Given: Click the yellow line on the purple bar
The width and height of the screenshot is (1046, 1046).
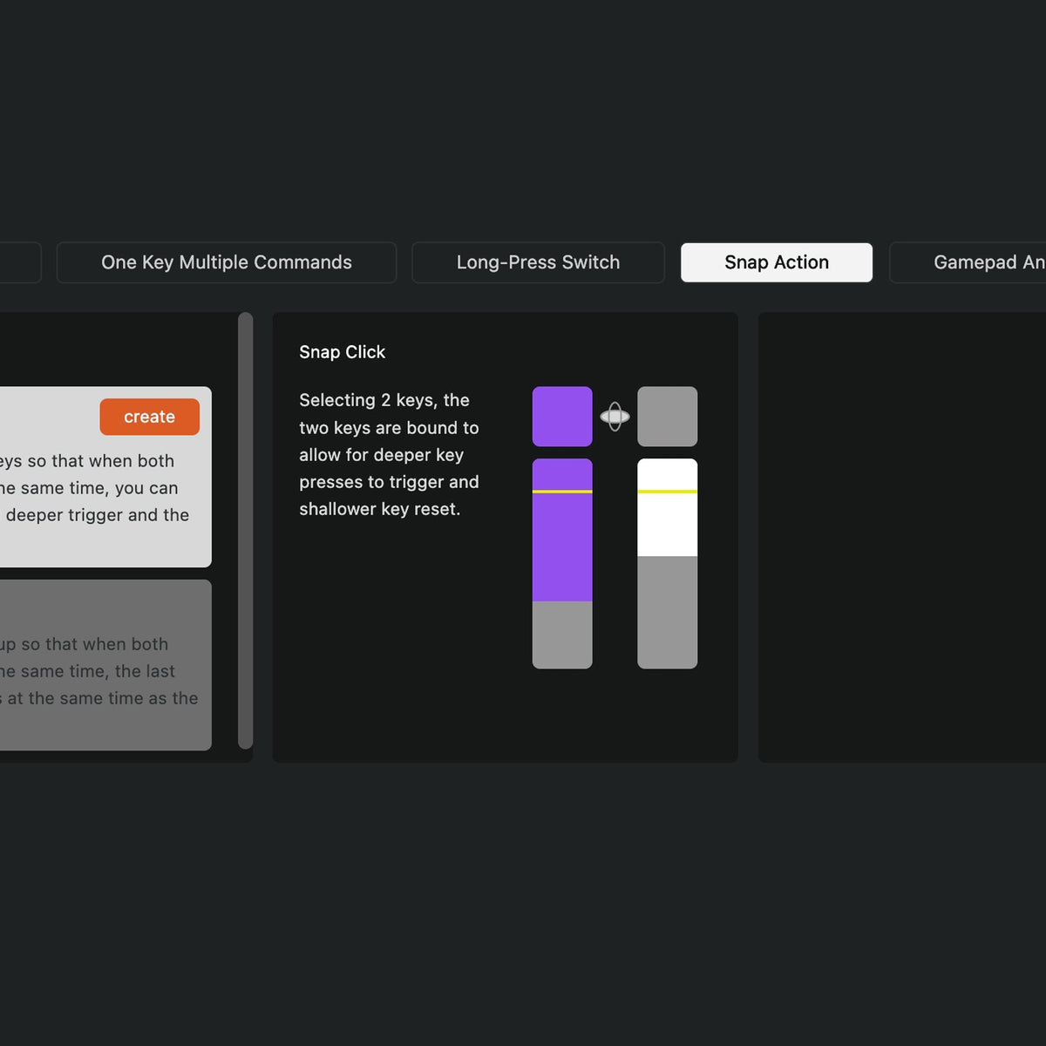Looking at the screenshot, I should tap(562, 492).
